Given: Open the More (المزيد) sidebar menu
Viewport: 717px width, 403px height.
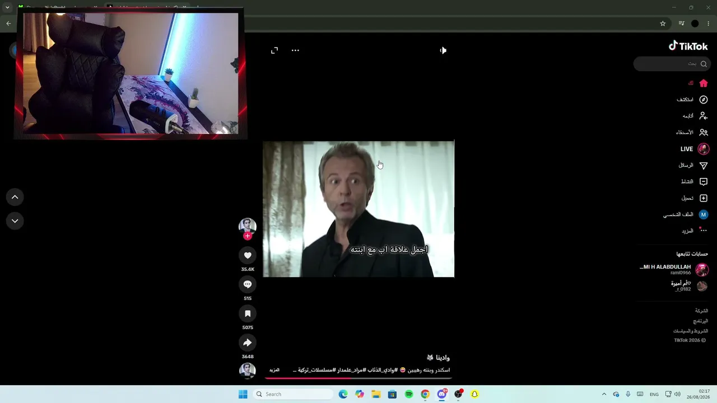Looking at the screenshot, I should [695, 231].
